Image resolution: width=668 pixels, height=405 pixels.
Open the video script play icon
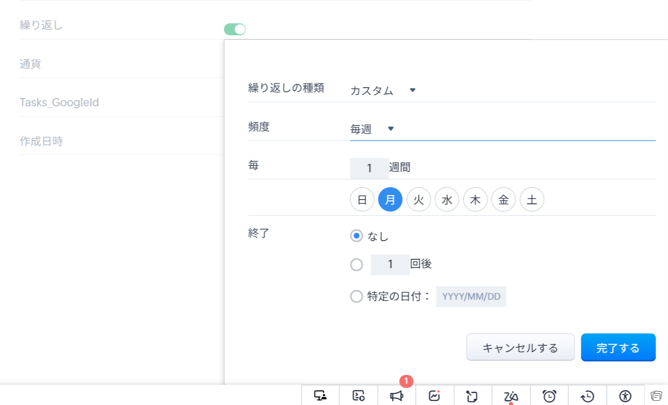coord(359,396)
